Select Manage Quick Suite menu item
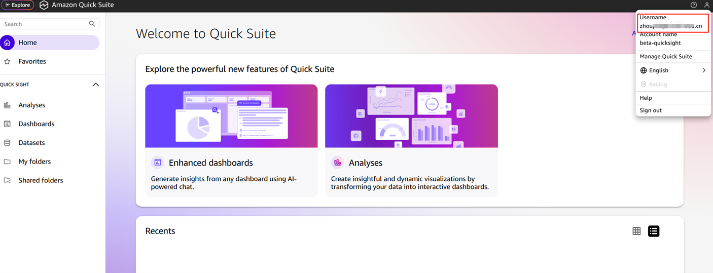The image size is (713, 273). coord(666,56)
